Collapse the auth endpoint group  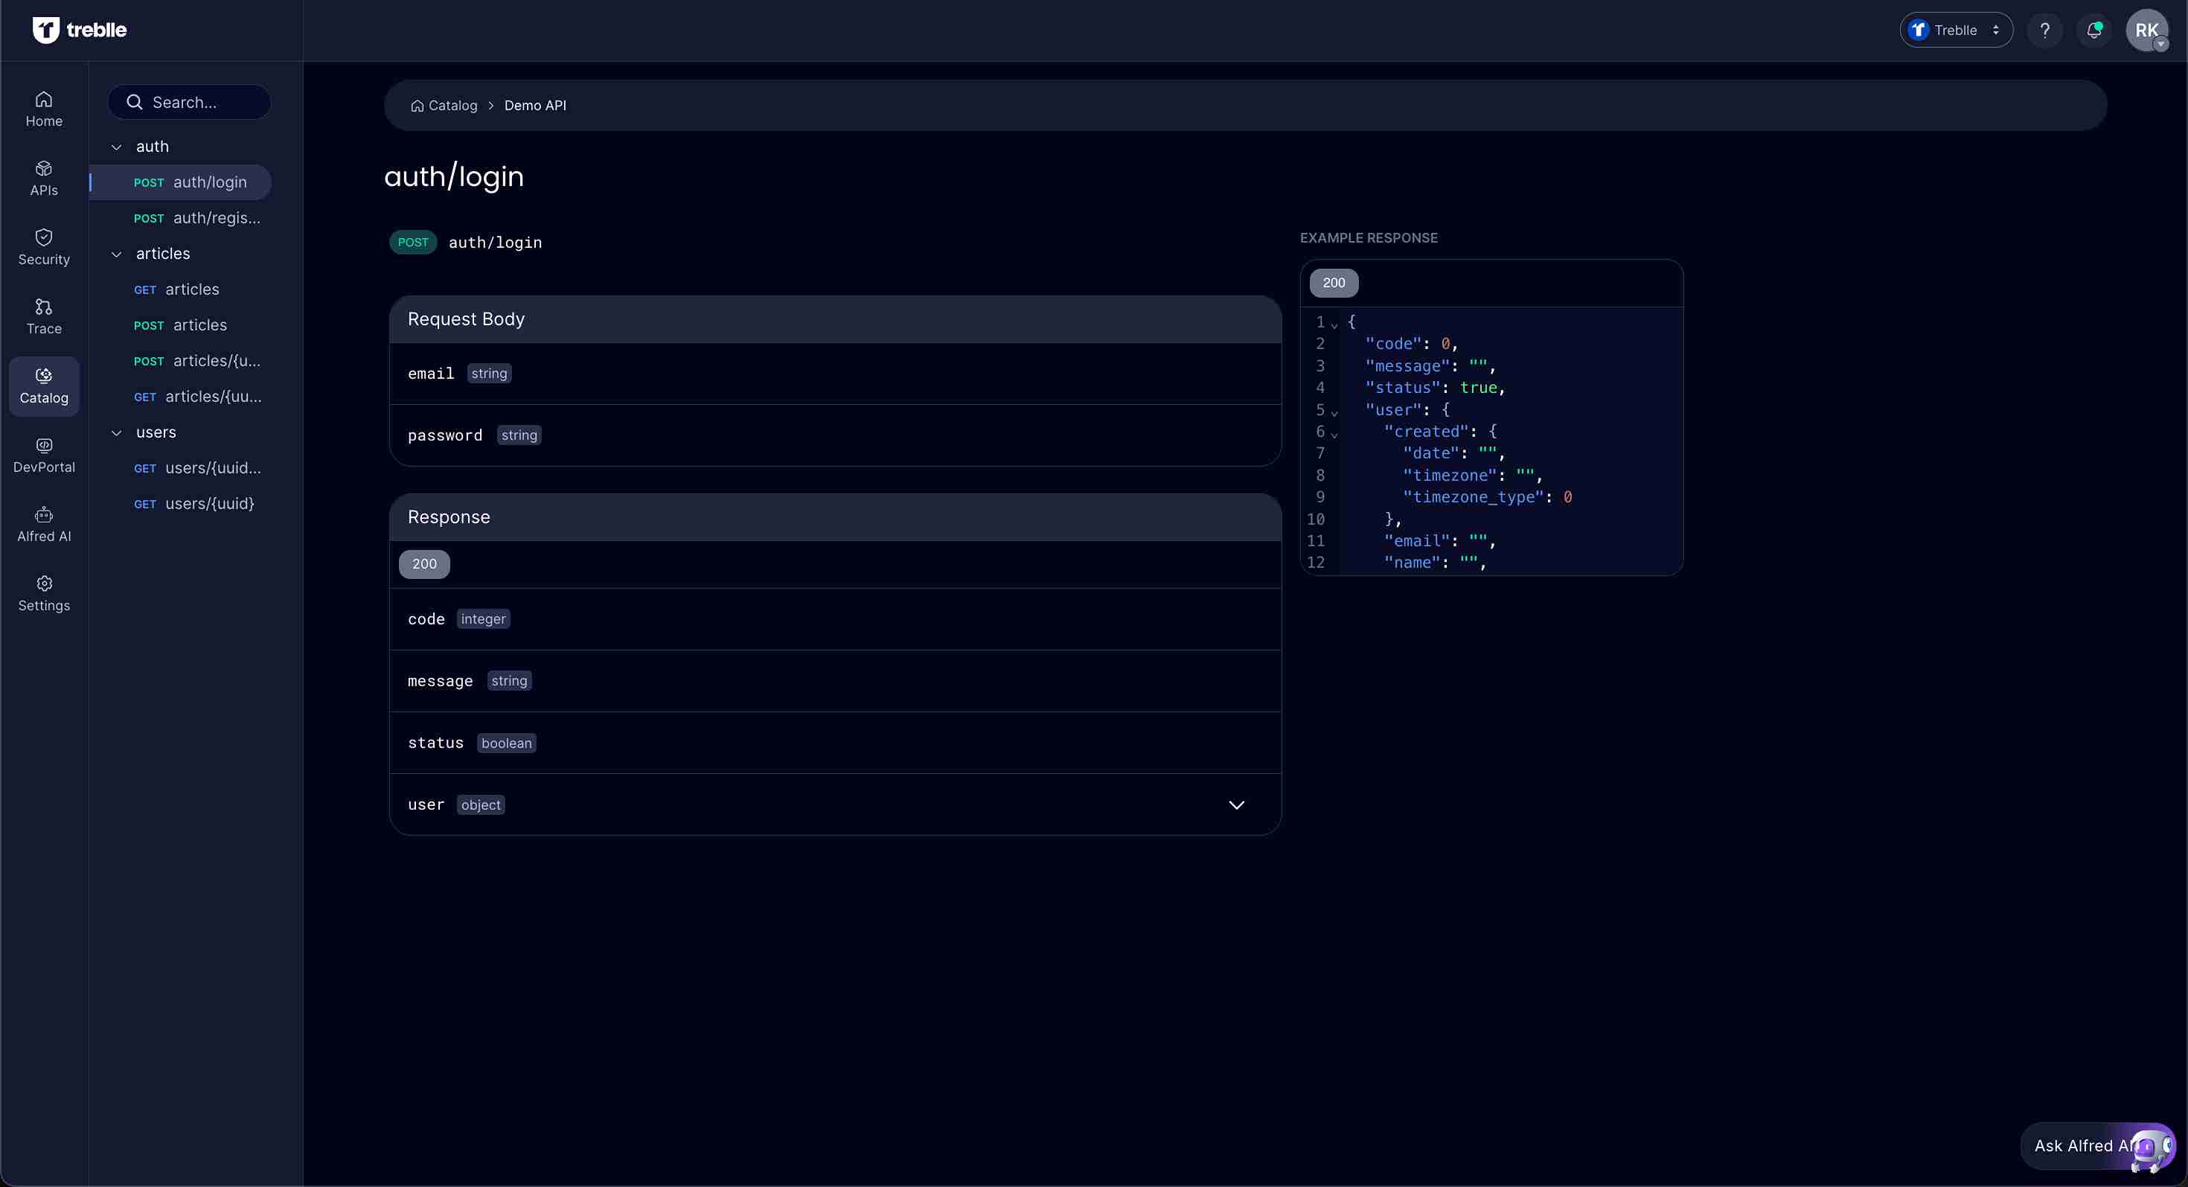coord(118,146)
